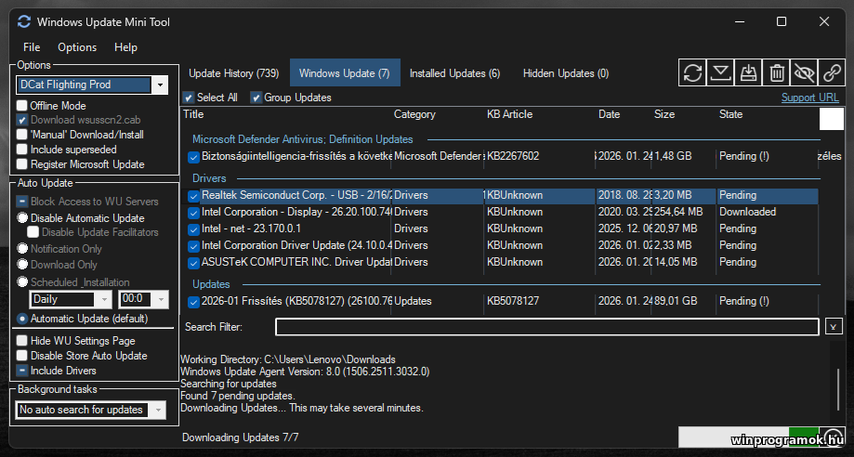Select the Windows Update (7) tab
Screen dimensions: 854x457
pyautogui.click(x=344, y=73)
